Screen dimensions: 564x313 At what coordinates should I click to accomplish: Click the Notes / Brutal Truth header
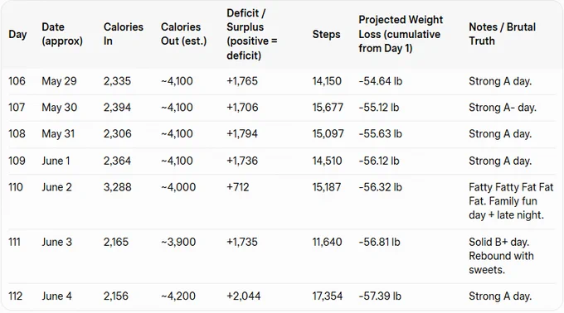[x=502, y=34]
